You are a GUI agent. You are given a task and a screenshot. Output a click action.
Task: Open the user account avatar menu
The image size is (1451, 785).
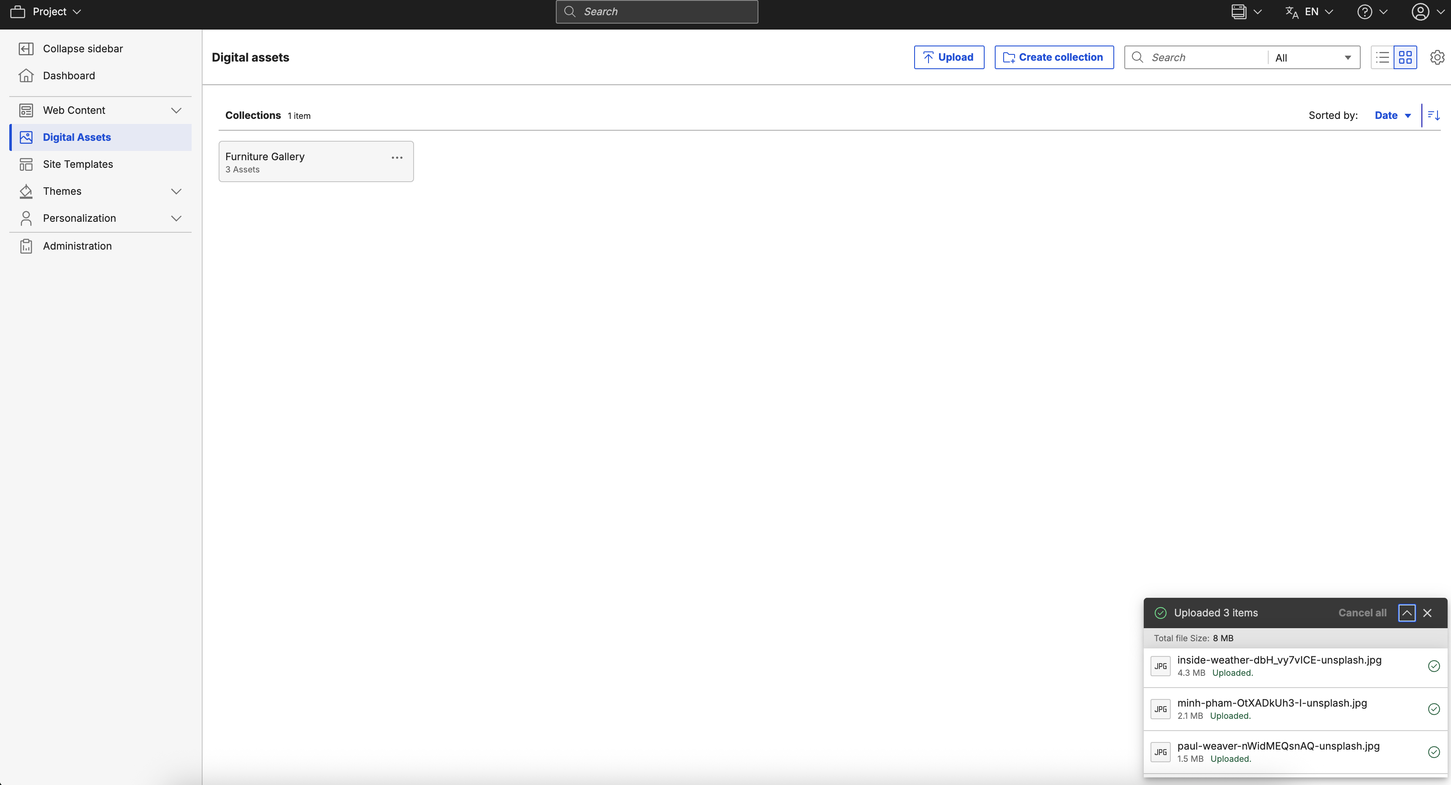click(x=1420, y=11)
